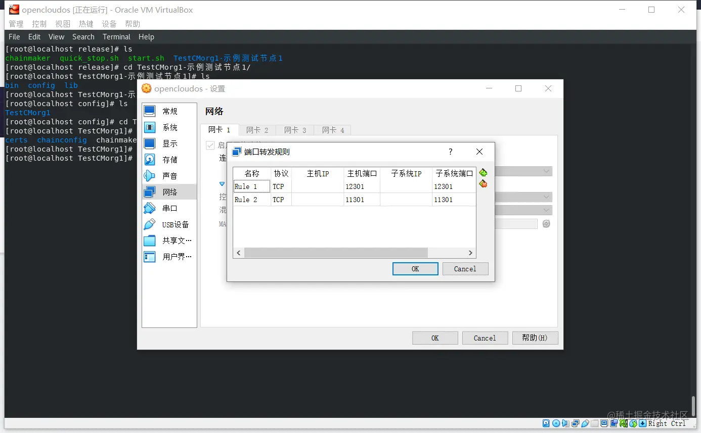701x433 pixels.
Task: Open the 串口 settings category
Action: (x=169, y=208)
